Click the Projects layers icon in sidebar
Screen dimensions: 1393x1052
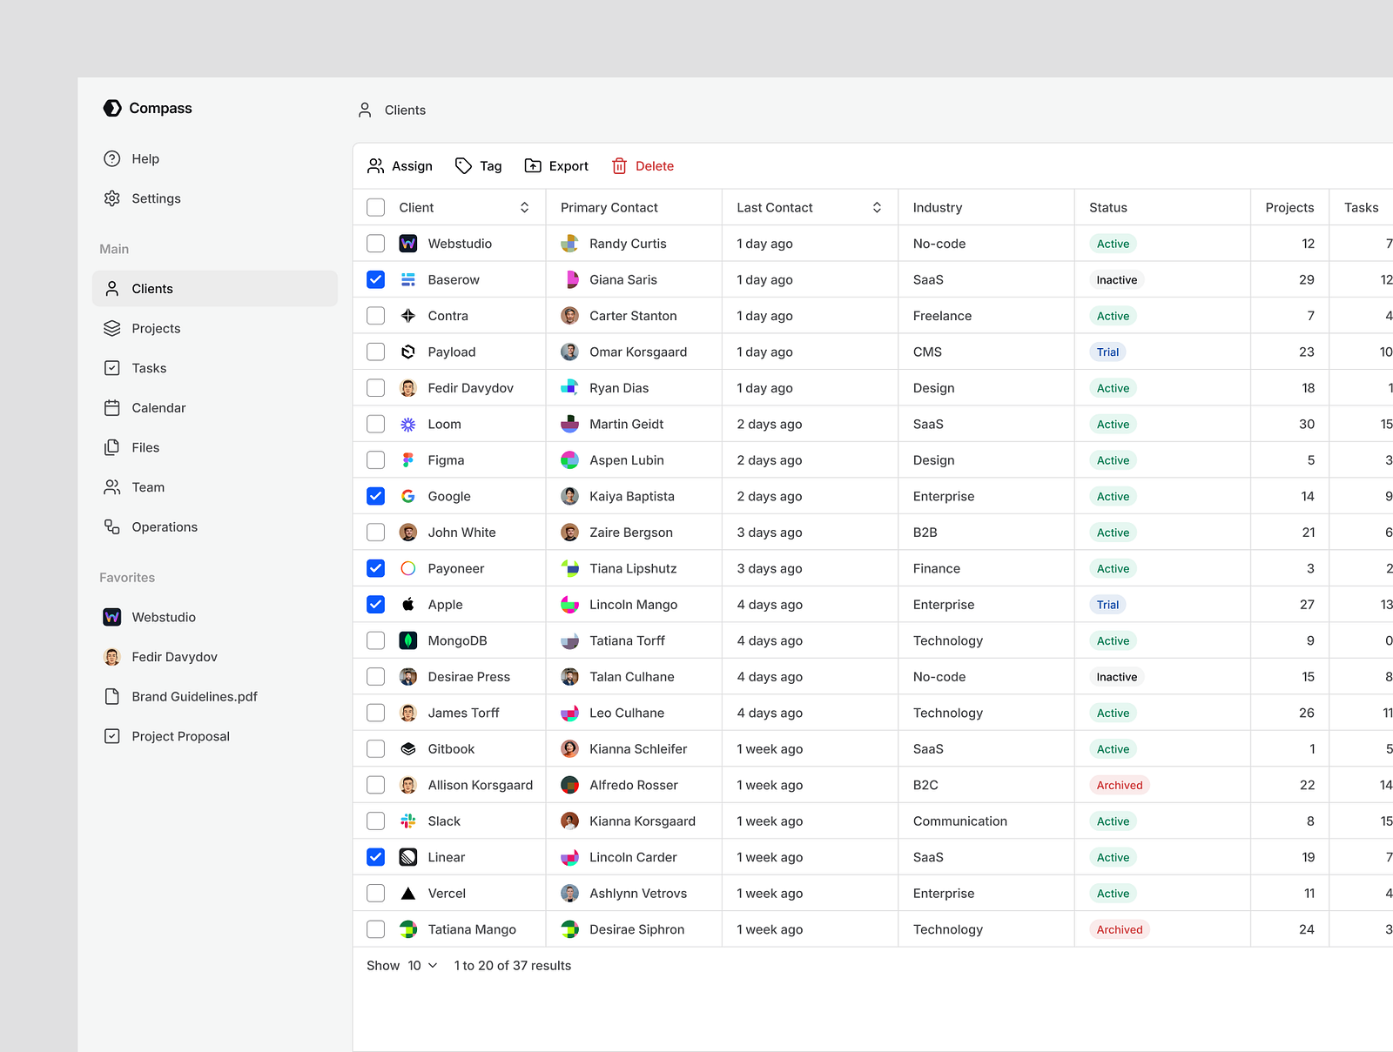112,328
